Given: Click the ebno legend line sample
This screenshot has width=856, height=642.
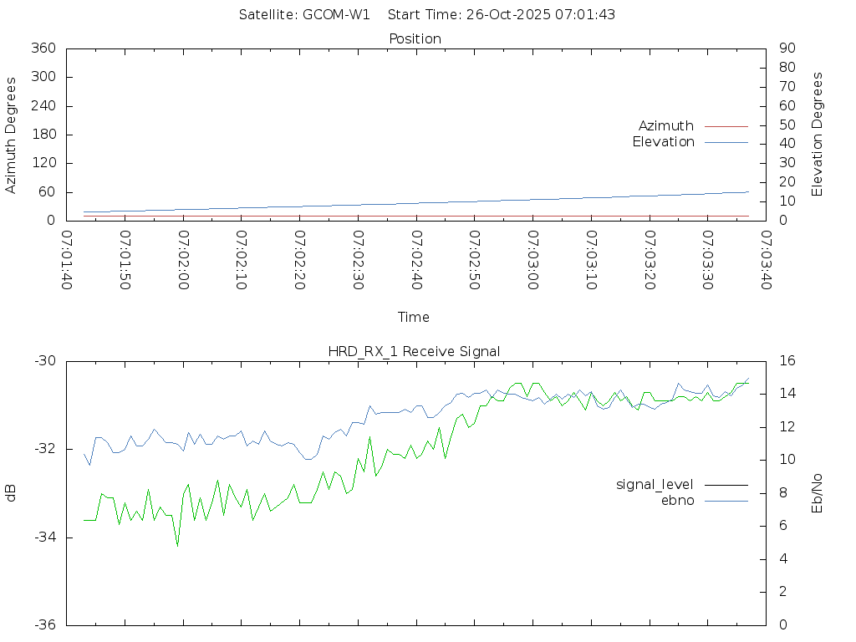Looking at the screenshot, I should click(726, 501).
